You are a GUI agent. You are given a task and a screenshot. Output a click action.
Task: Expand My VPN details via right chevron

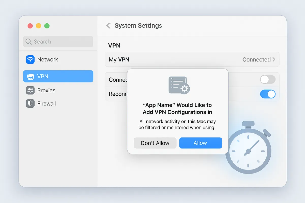point(274,59)
